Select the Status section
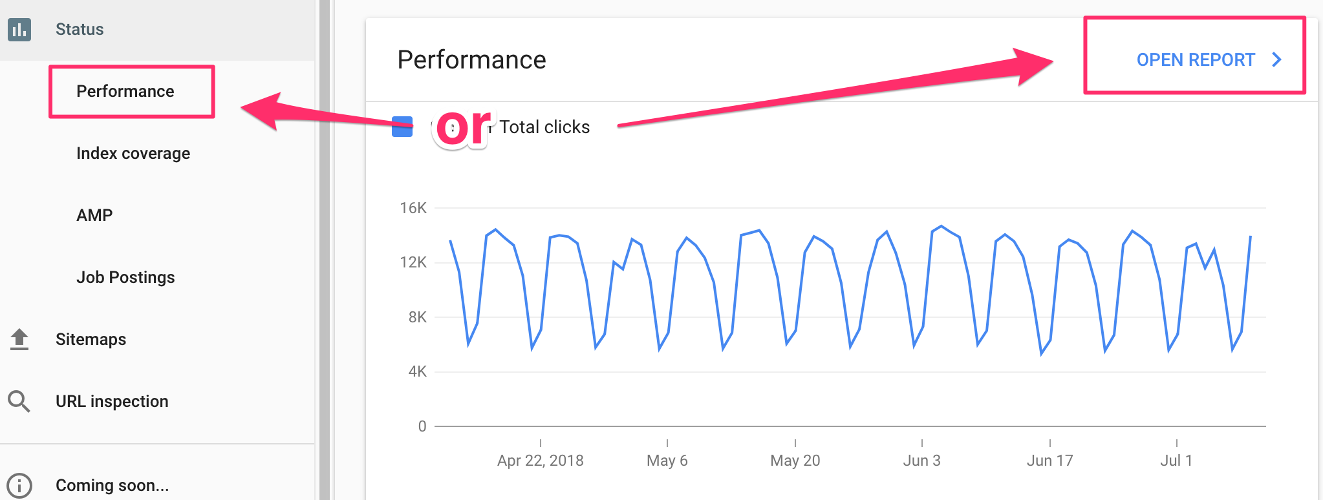The width and height of the screenshot is (1323, 500). coord(80,28)
